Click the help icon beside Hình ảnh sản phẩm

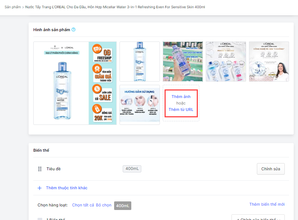[x=74, y=30]
